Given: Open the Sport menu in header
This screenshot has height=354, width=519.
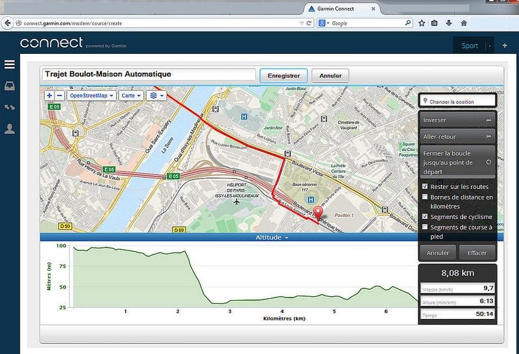Looking at the screenshot, I should (470, 45).
